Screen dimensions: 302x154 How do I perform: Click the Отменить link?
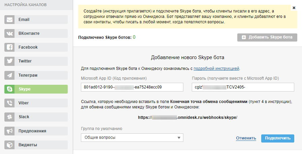click(246, 138)
